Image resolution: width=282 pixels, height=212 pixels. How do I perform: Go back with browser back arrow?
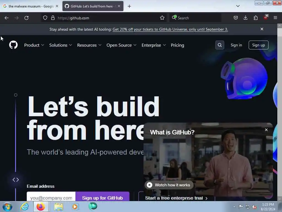point(7,18)
